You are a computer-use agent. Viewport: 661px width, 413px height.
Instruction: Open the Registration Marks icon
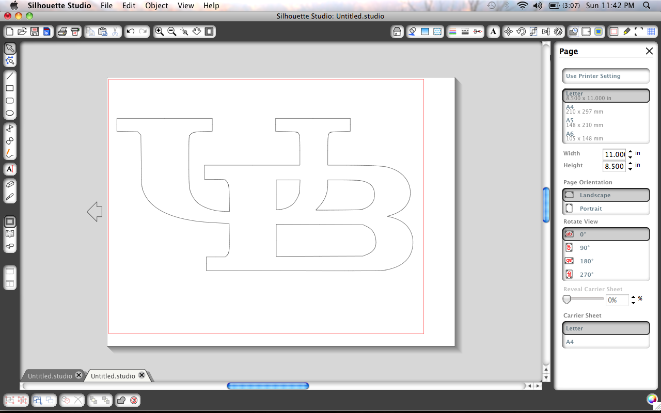639,31
